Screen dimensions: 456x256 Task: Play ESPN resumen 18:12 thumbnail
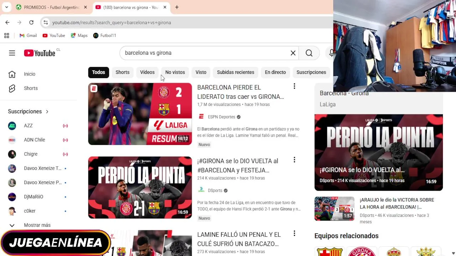(140, 114)
